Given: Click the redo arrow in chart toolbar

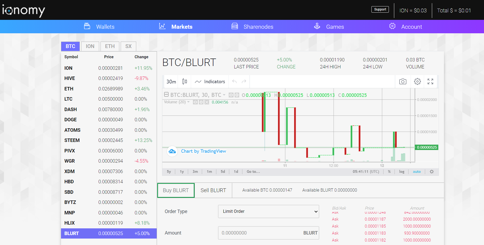Looking at the screenshot, I should coord(244,82).
